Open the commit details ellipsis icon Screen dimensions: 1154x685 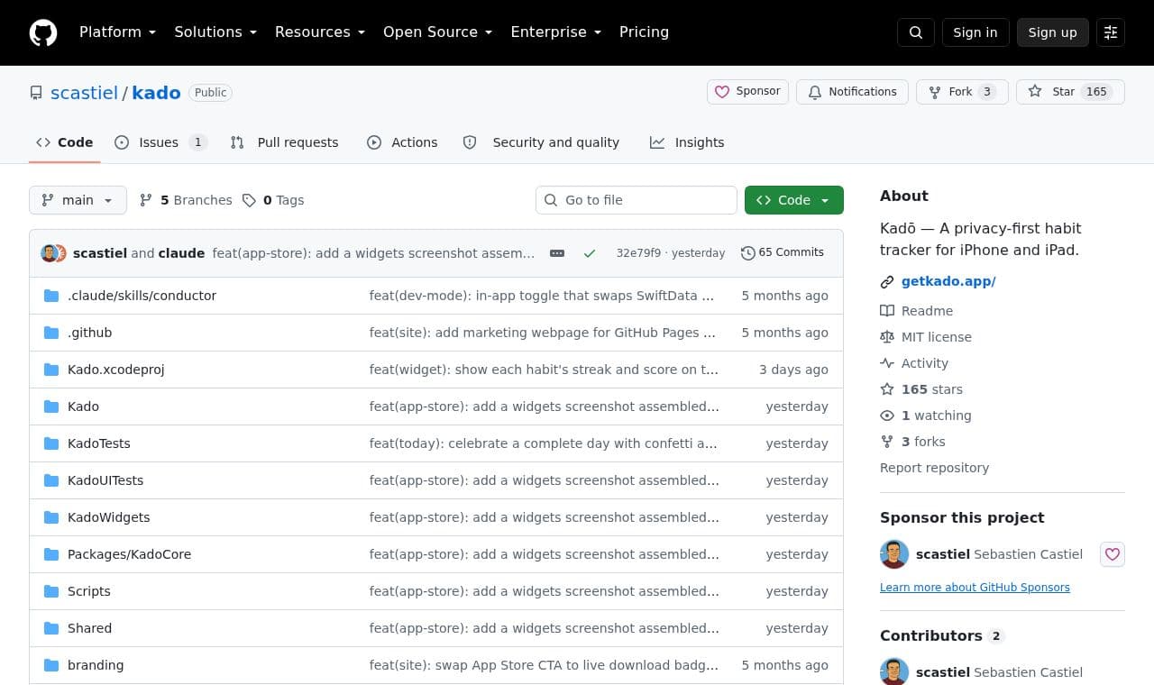click(x=557, y=253)
